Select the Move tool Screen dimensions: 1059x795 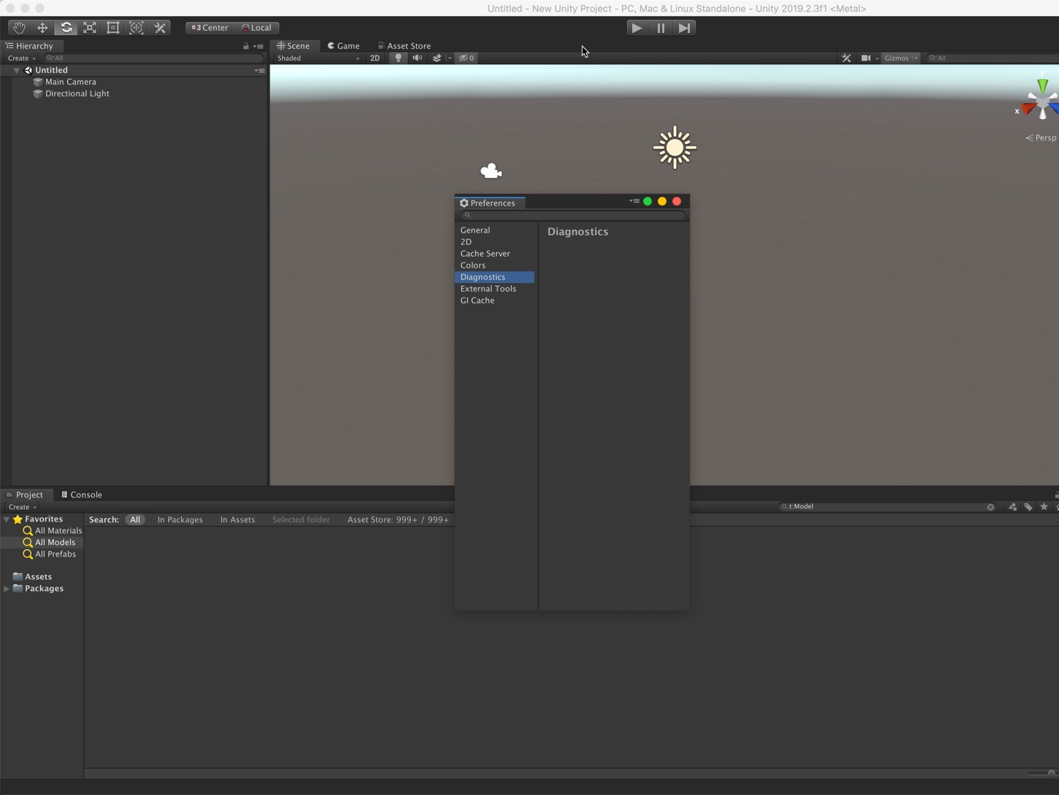(x=42, y=27)
